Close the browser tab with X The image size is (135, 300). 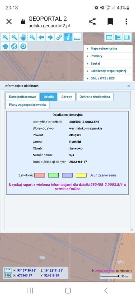(9, 22)
